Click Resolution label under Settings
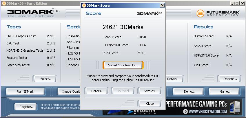Image resolution: width=246 pixels, height=118 pixels. tap(74, 36)
